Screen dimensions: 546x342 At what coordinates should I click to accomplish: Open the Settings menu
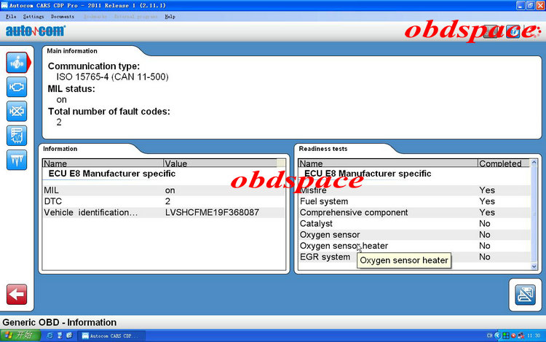coord(33,16)
